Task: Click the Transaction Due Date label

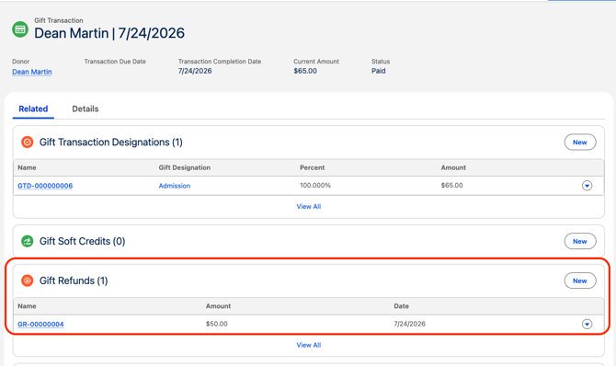Action: tap(115, 62)
